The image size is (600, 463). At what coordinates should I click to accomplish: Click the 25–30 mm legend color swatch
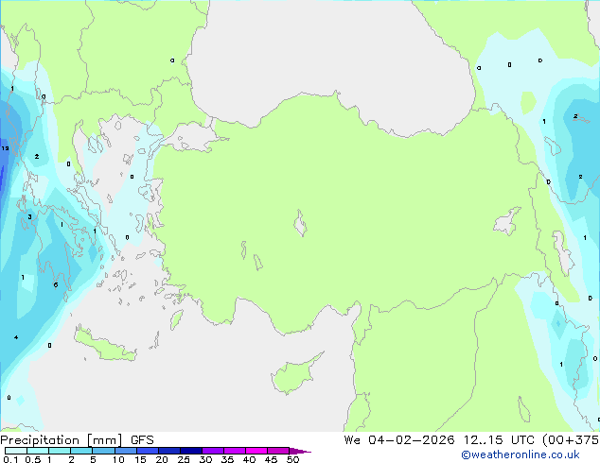tap(190, 451)
